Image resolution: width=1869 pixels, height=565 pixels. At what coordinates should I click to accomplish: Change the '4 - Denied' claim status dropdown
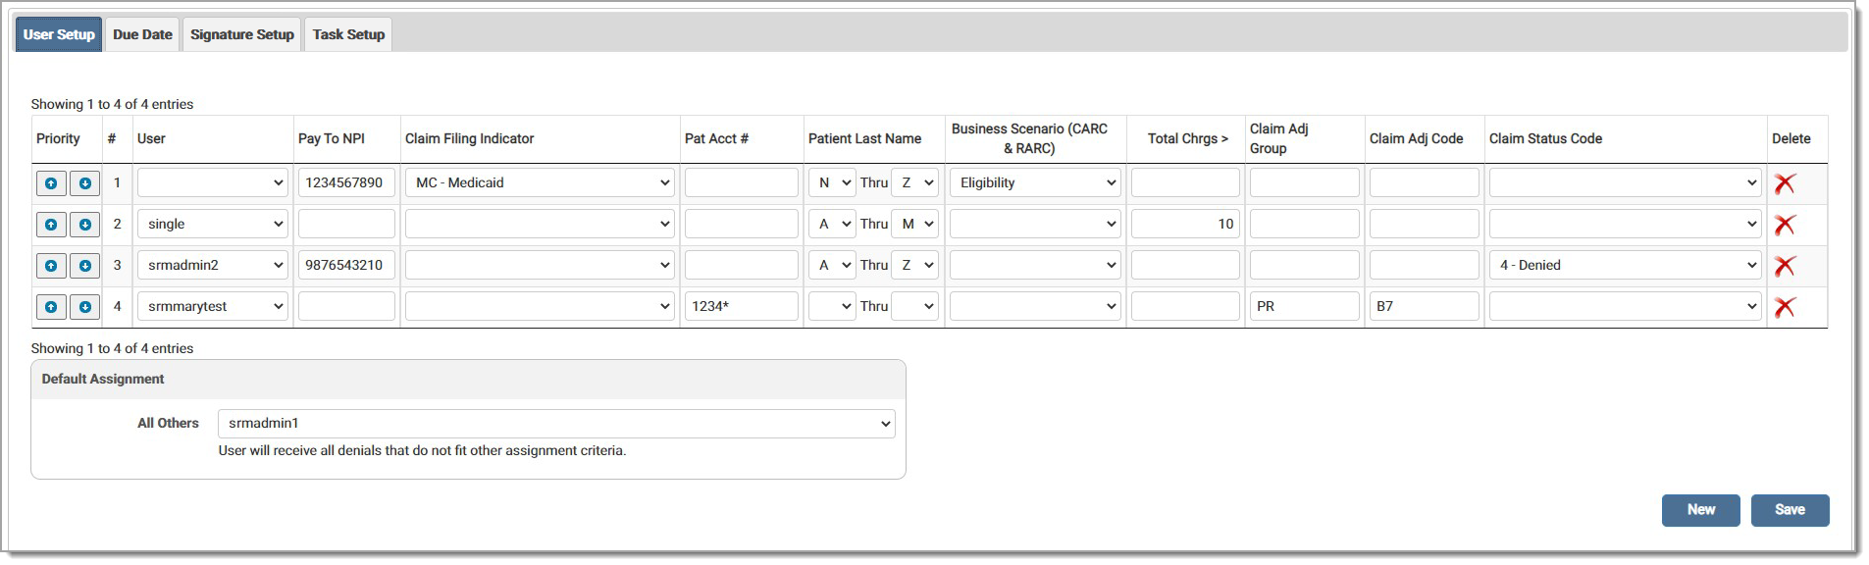(1625, 266)
